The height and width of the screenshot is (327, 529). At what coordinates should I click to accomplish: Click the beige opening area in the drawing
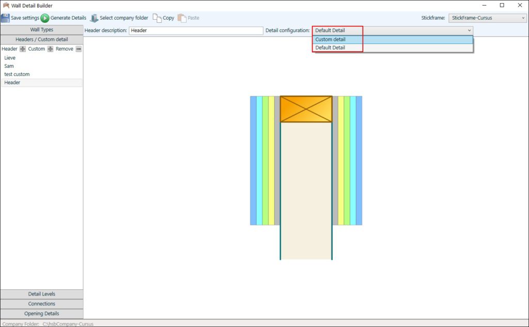[x=306, y=191]
